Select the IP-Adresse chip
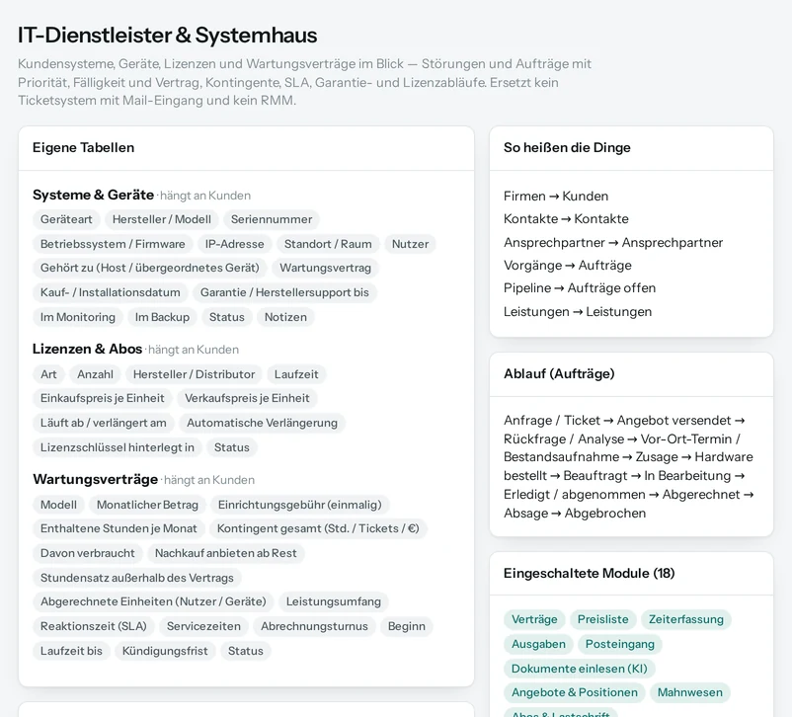The height and width of the screenshot is (717, 792). click(234, 244)
